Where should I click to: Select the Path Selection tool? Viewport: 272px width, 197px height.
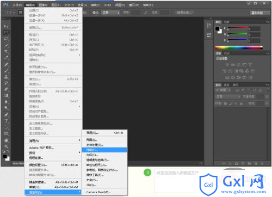(6, 127)
